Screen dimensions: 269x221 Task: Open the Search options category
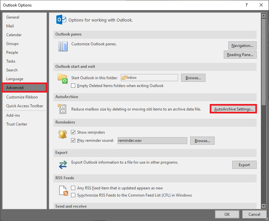coord(24,70)
